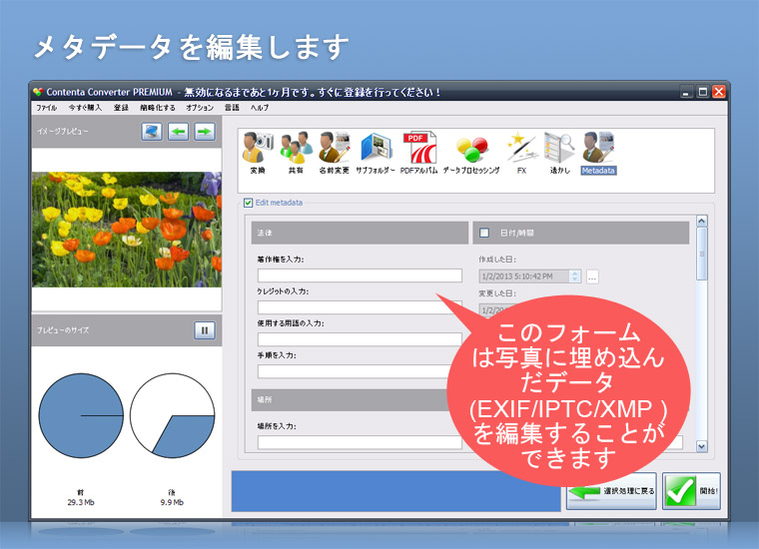
Task: Click the 法律 section header
Action: coord(360,233)
